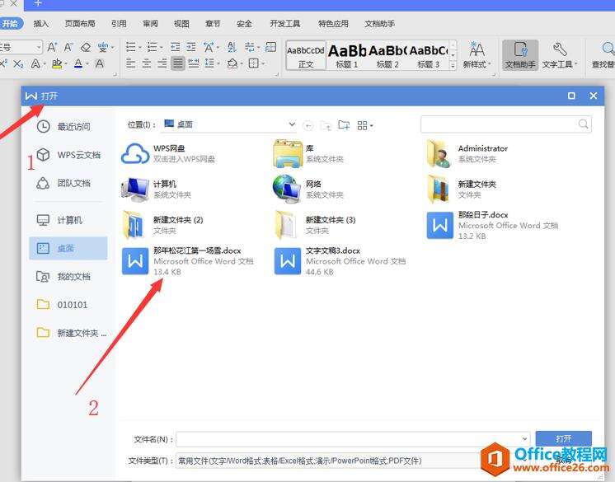
Task: Open the 文档助手 tool in ribbon
Action: (x=520, y=55)
